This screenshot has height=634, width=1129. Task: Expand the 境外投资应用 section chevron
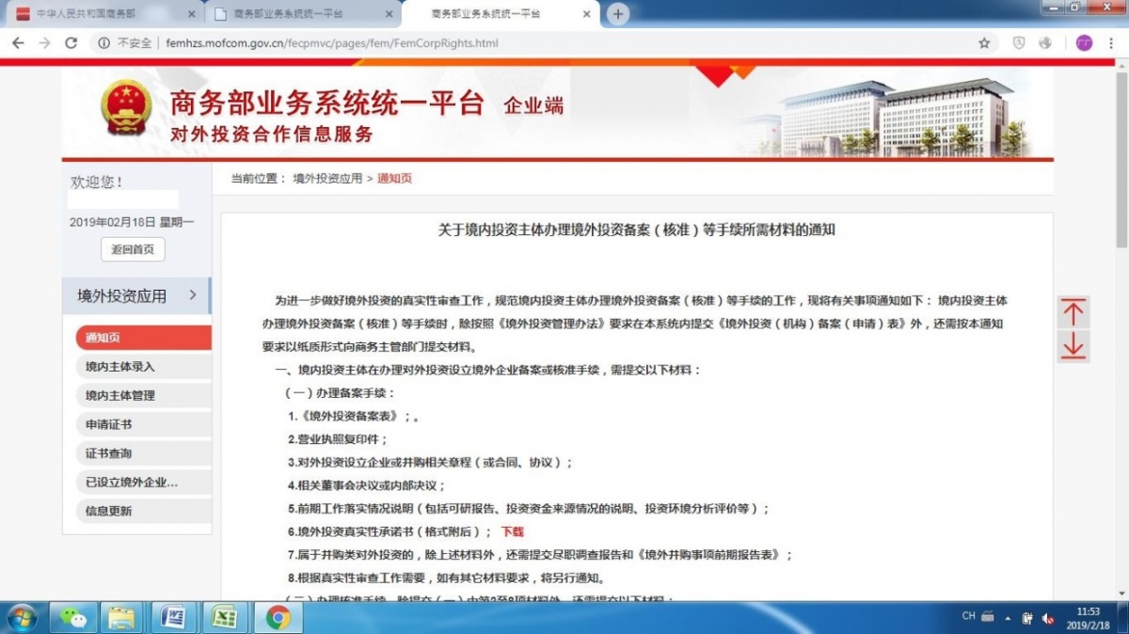[193, 295]
